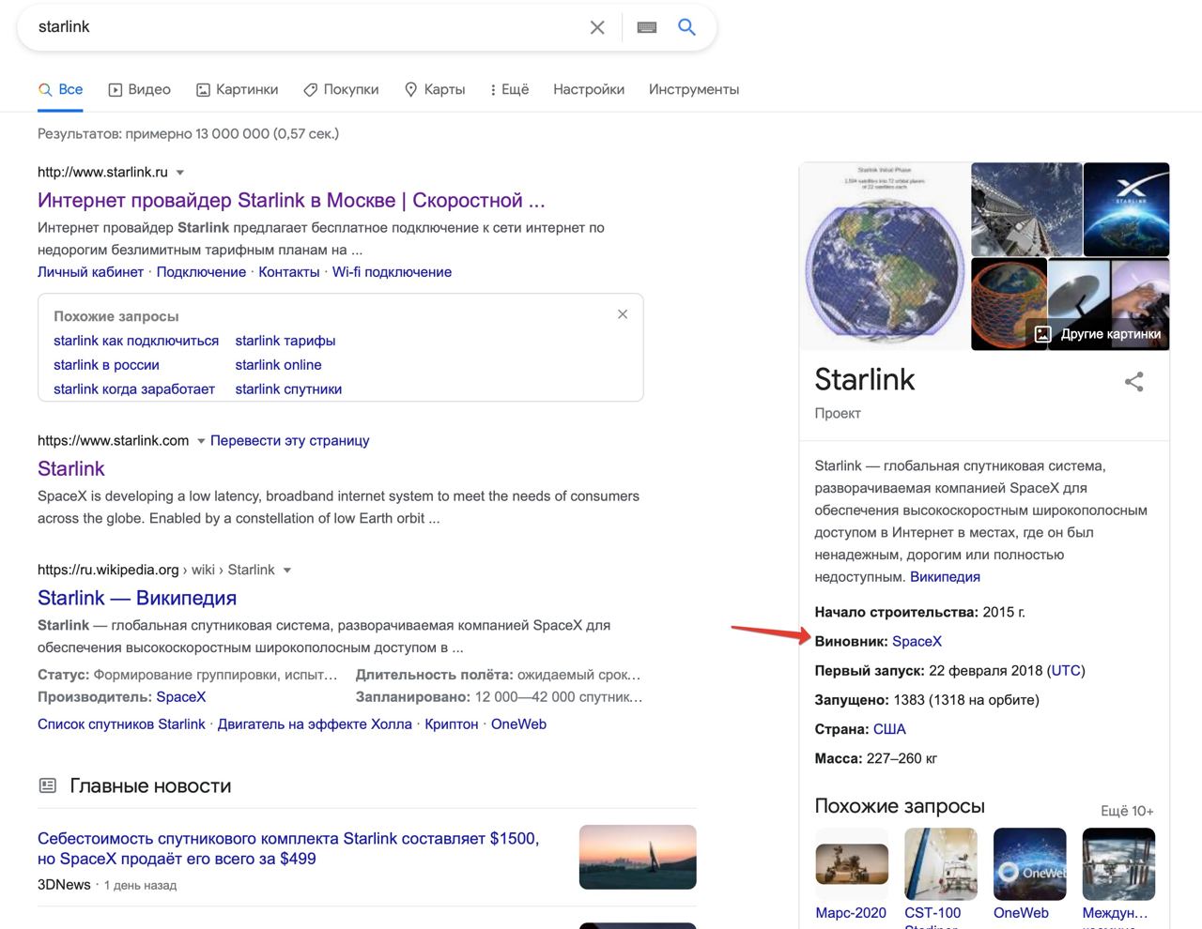Expand the Ещё menu
Screen dimensions: 1202x929
509,89
